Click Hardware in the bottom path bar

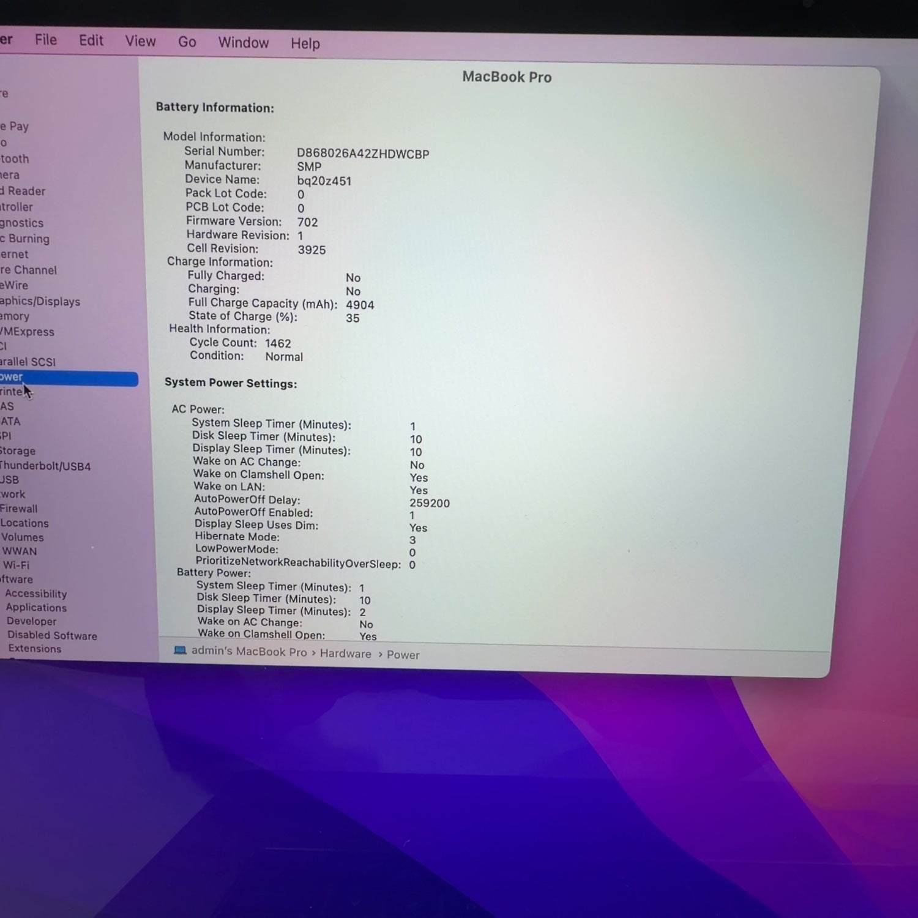345,654
